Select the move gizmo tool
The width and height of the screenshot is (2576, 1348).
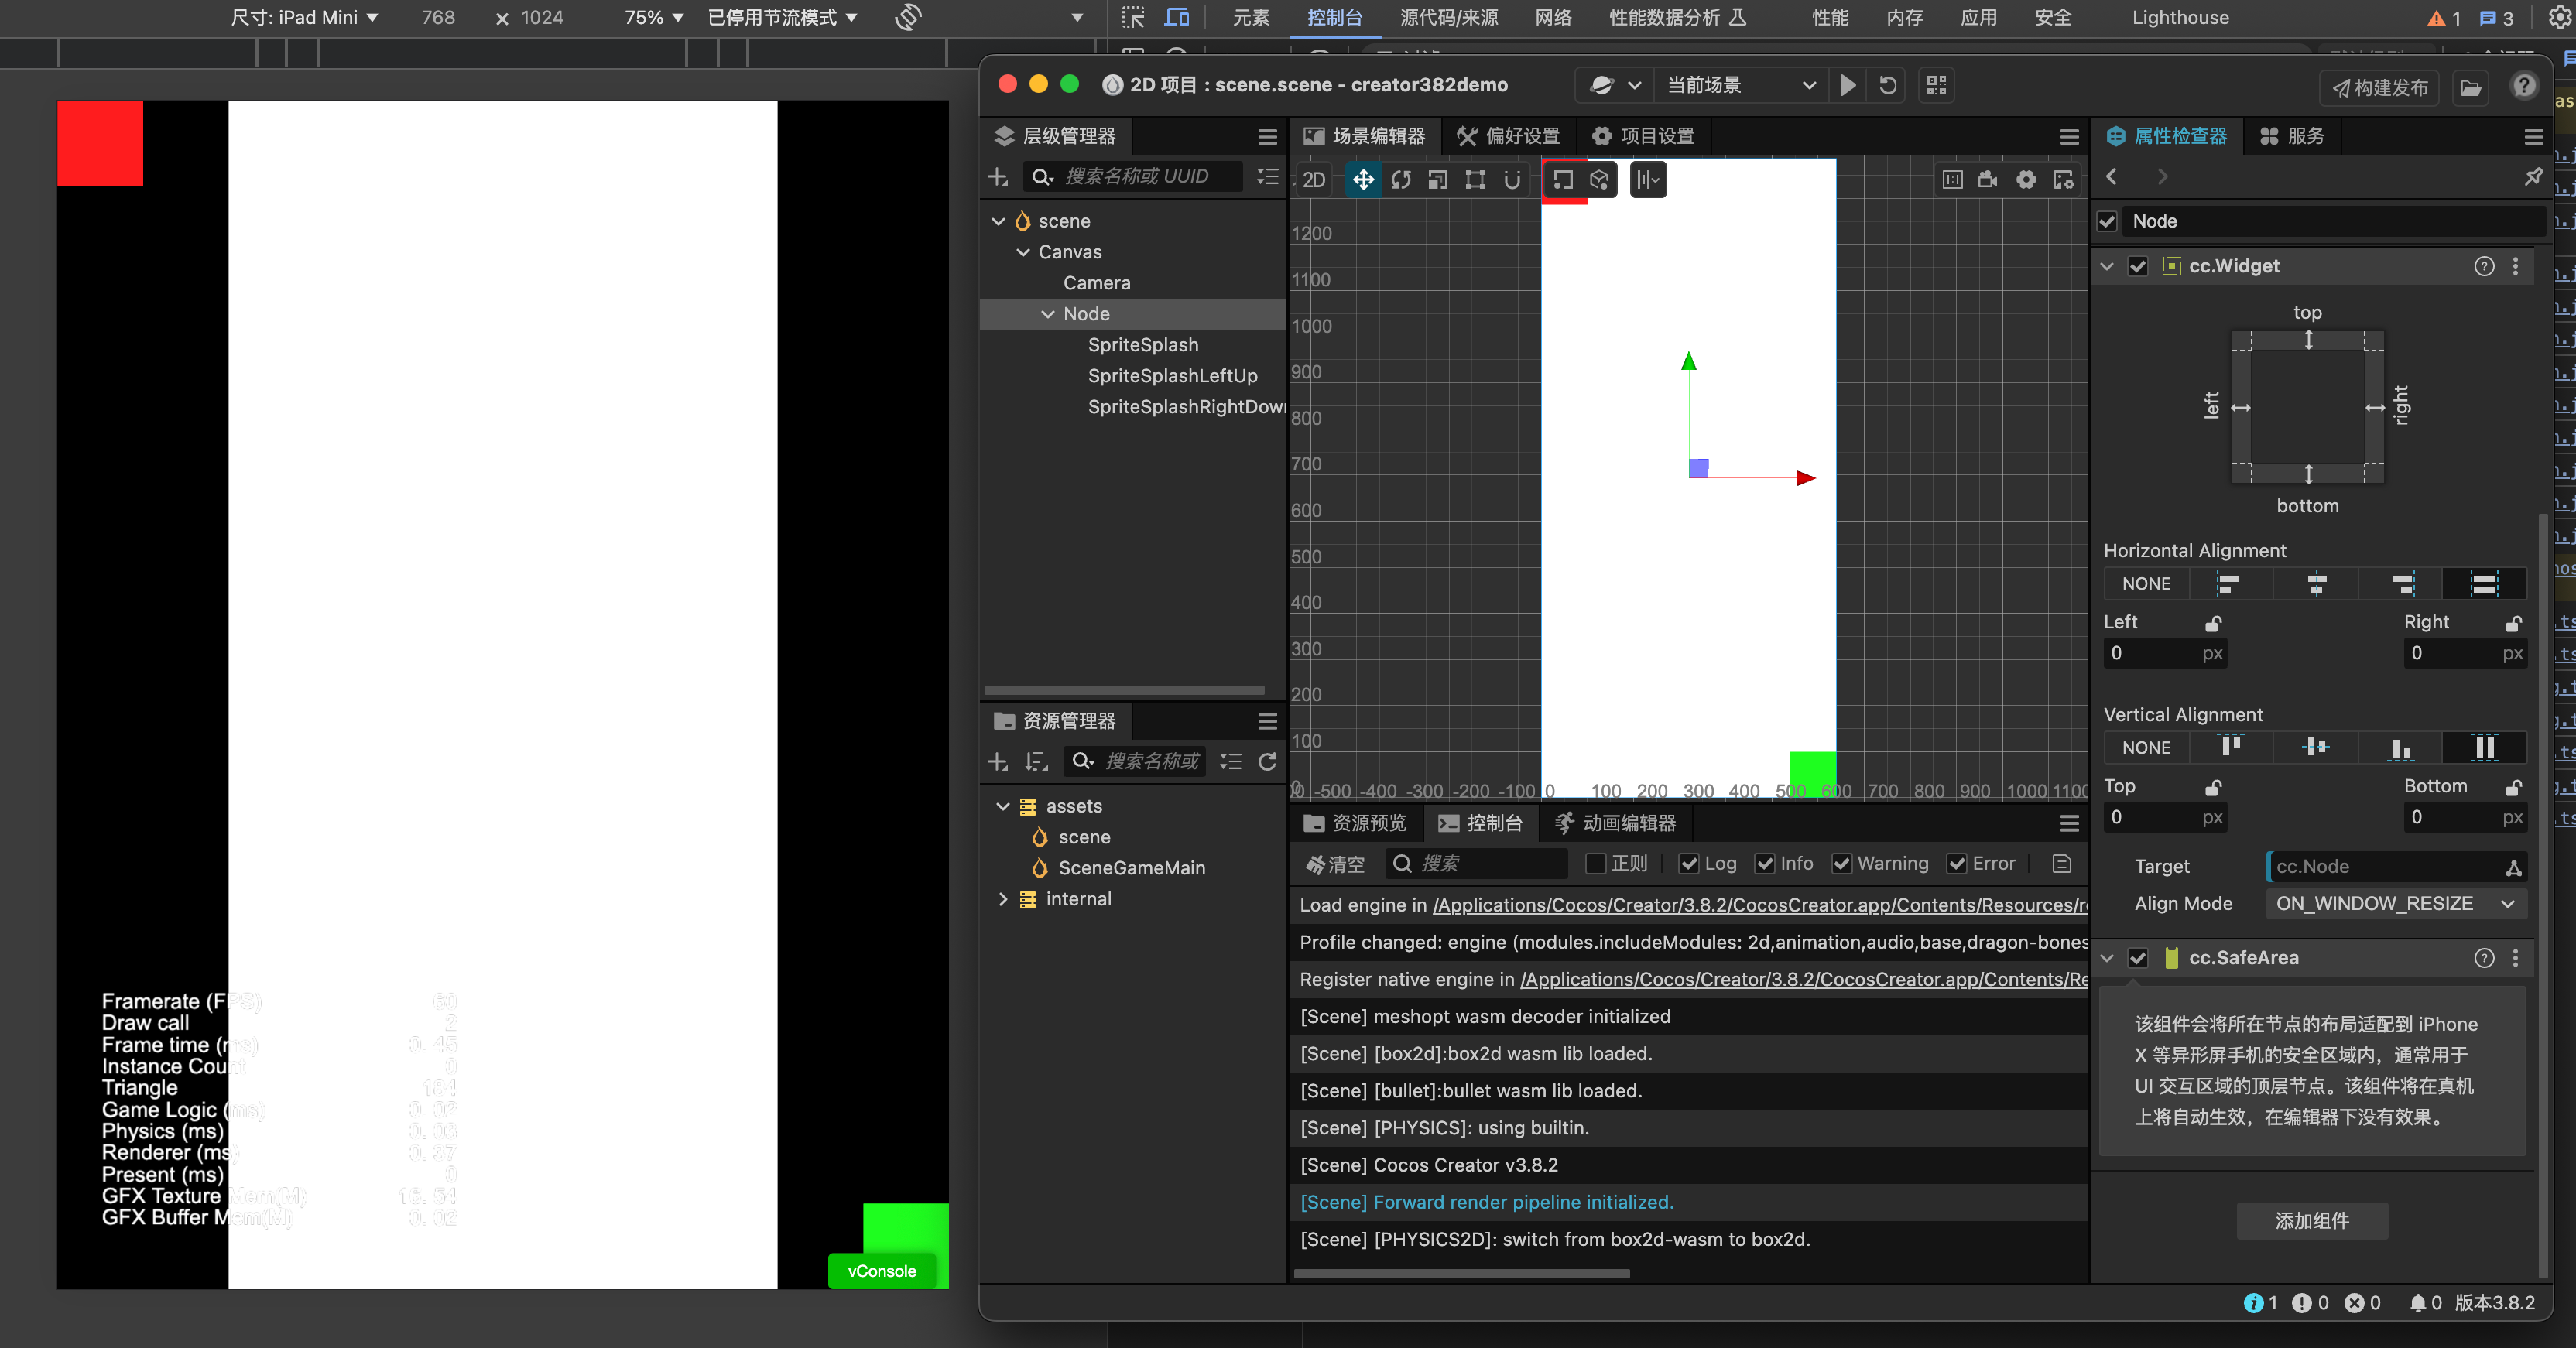(1363, 180)
